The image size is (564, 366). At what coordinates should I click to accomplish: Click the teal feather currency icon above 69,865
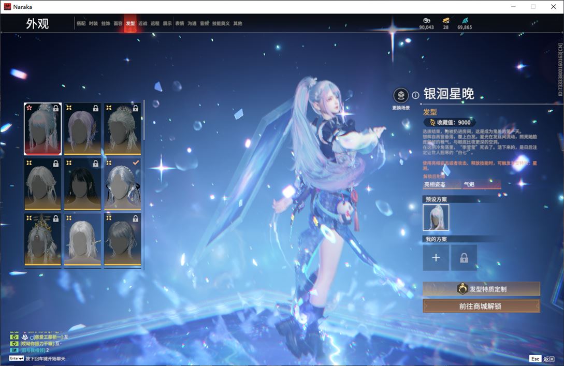(x=465, y=21)
